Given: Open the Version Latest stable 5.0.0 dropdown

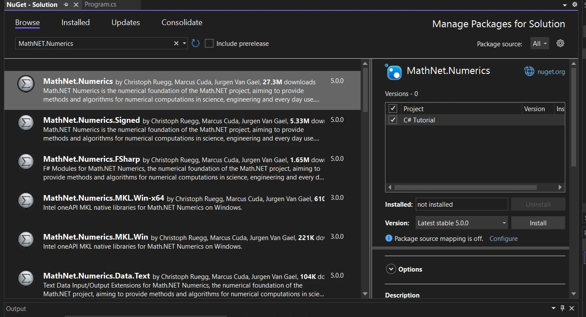Looking at the screenshot, I should tap(462, 223).
